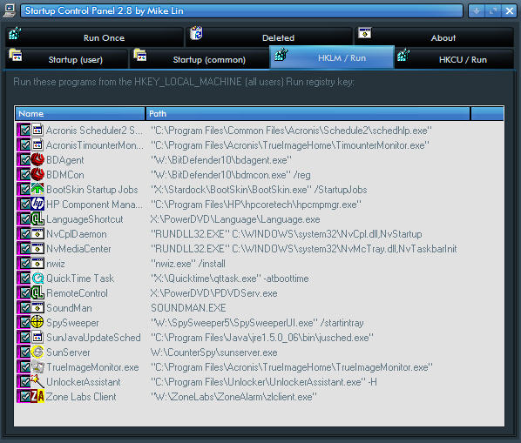Uncheck BootSkin Startup Jobs entry
This screenshot has height=443, width=521.
click(24, 190)
